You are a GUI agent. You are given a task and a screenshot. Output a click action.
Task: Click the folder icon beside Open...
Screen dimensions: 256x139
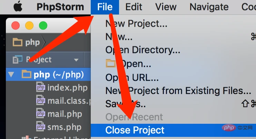click(x=111, y=63)
